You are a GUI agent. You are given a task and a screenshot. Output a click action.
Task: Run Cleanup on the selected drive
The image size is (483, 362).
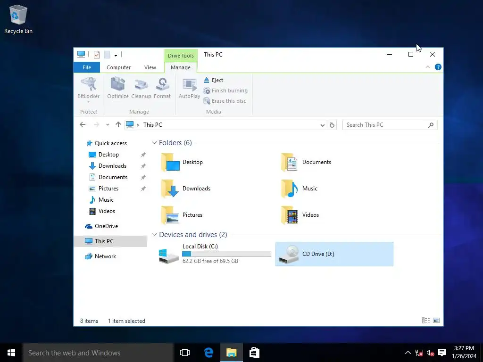[x=141, y=88]
